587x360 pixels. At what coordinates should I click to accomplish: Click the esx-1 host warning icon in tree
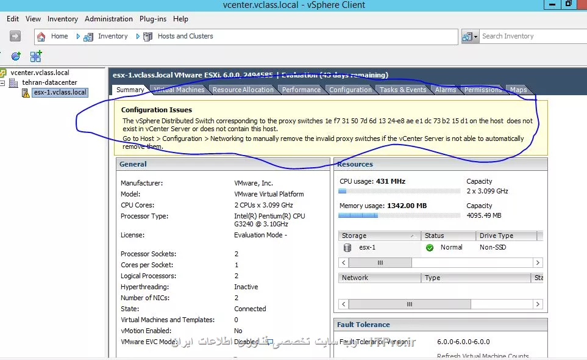[26, 93]
